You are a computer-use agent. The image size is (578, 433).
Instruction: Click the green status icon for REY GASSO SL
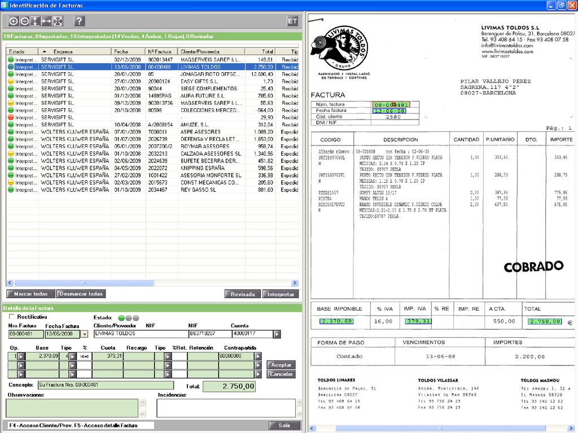click(x=11, y=189)
